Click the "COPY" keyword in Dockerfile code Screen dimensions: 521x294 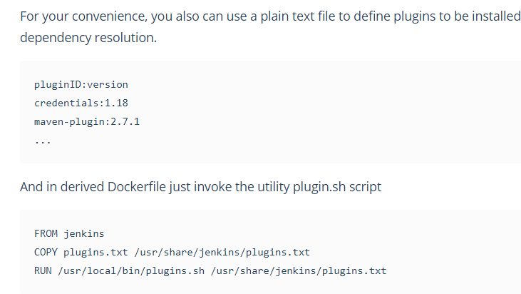46,253
